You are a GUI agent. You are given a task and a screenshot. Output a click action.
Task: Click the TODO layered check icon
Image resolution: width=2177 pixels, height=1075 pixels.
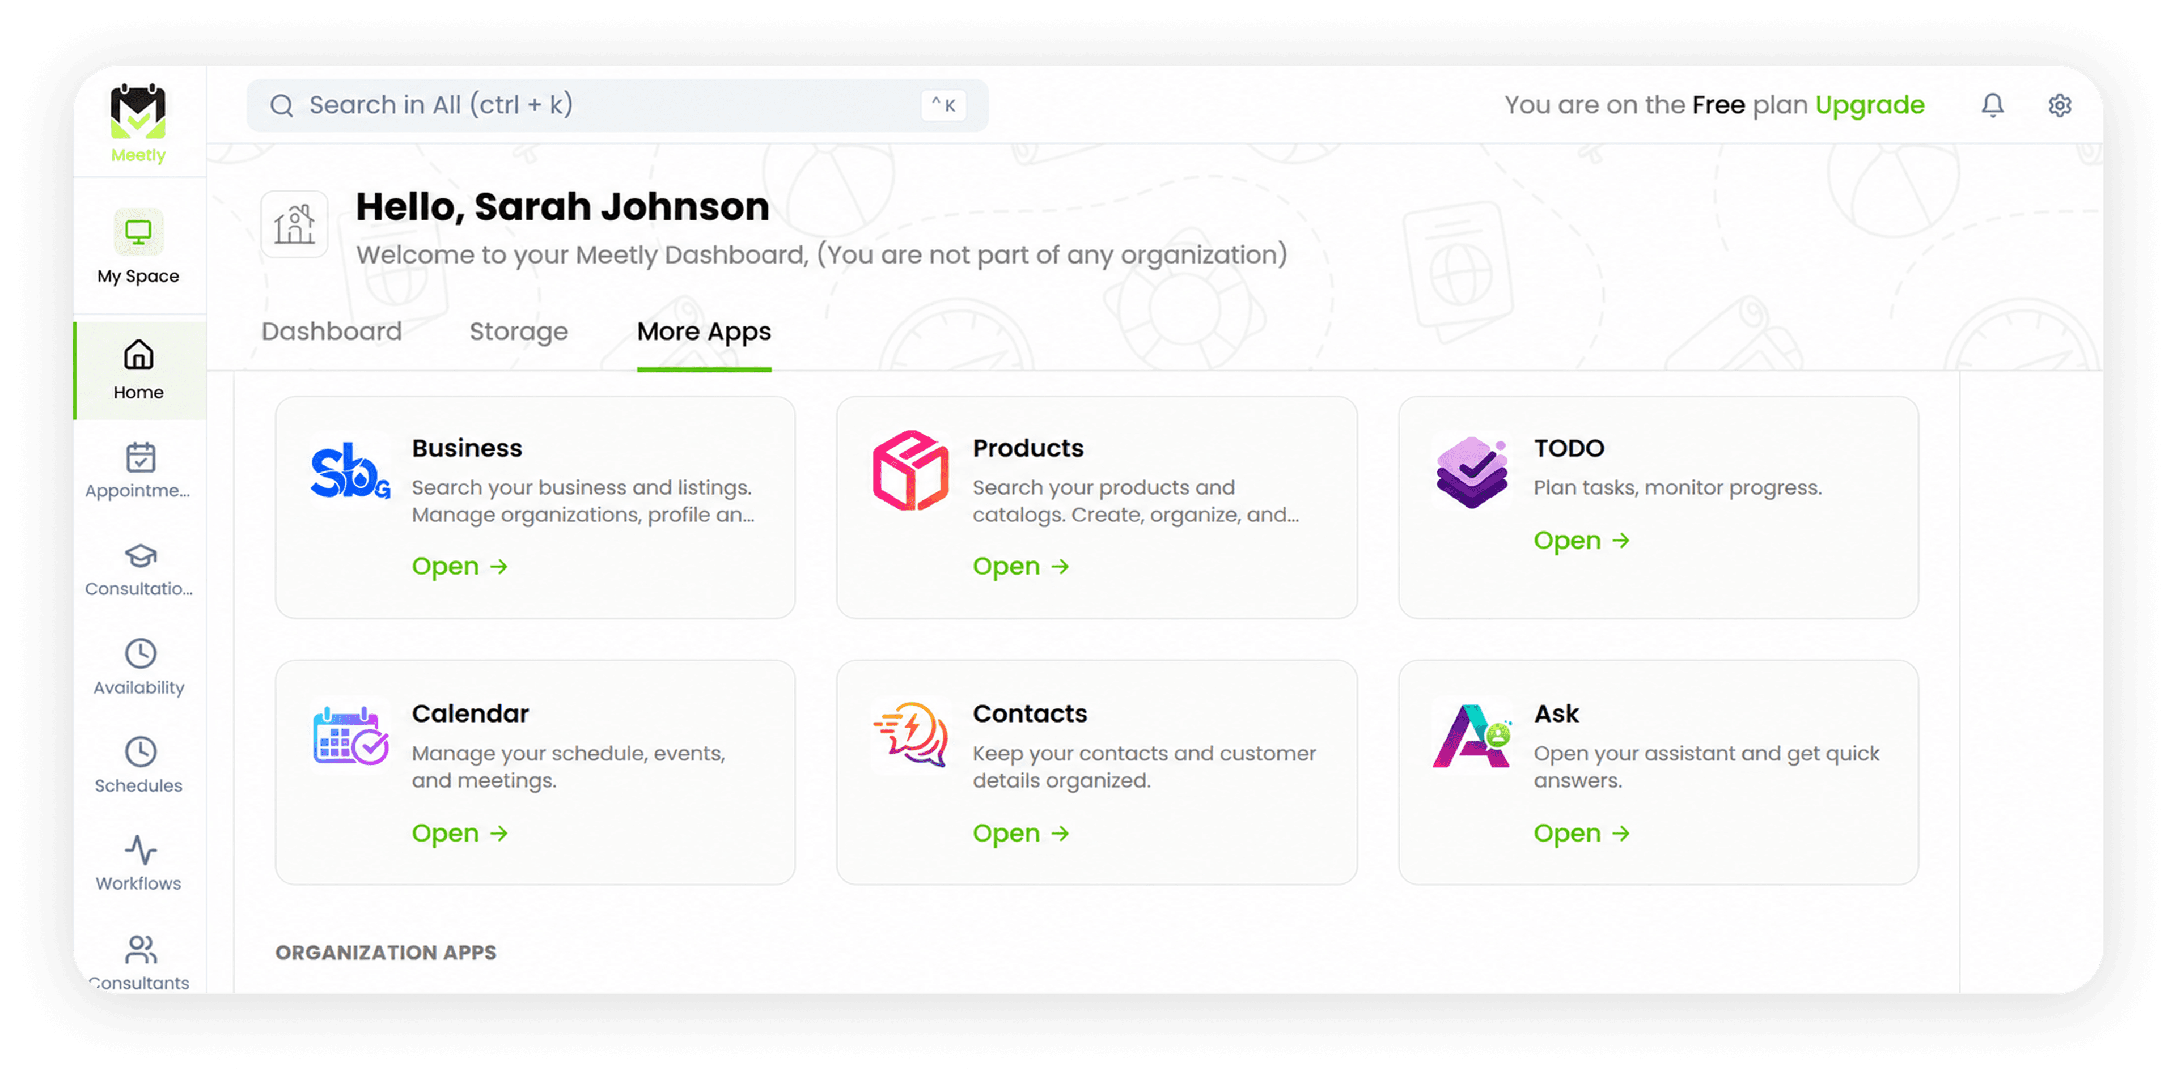(1471, 471)
